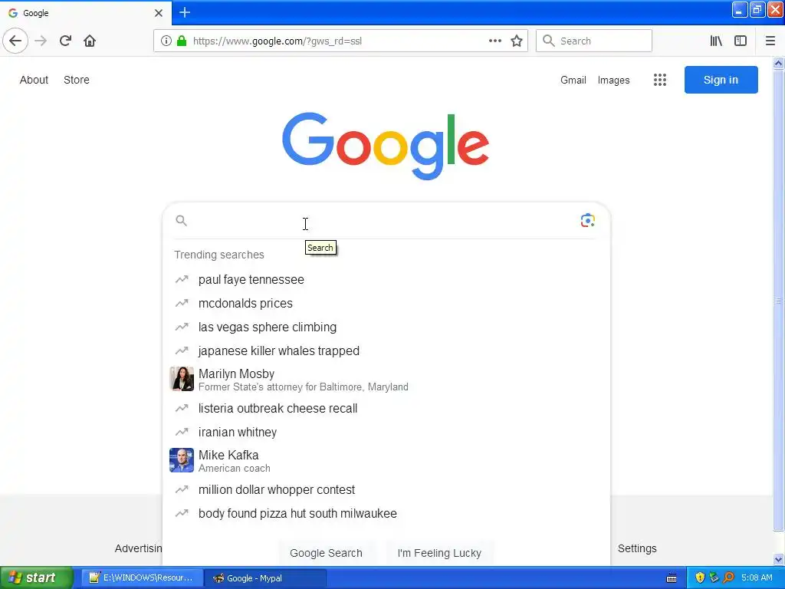The height and width of the screenshot is (589, 785).
Task: Select suggestion las vegas sphere climbing
Action: [386, 327]
